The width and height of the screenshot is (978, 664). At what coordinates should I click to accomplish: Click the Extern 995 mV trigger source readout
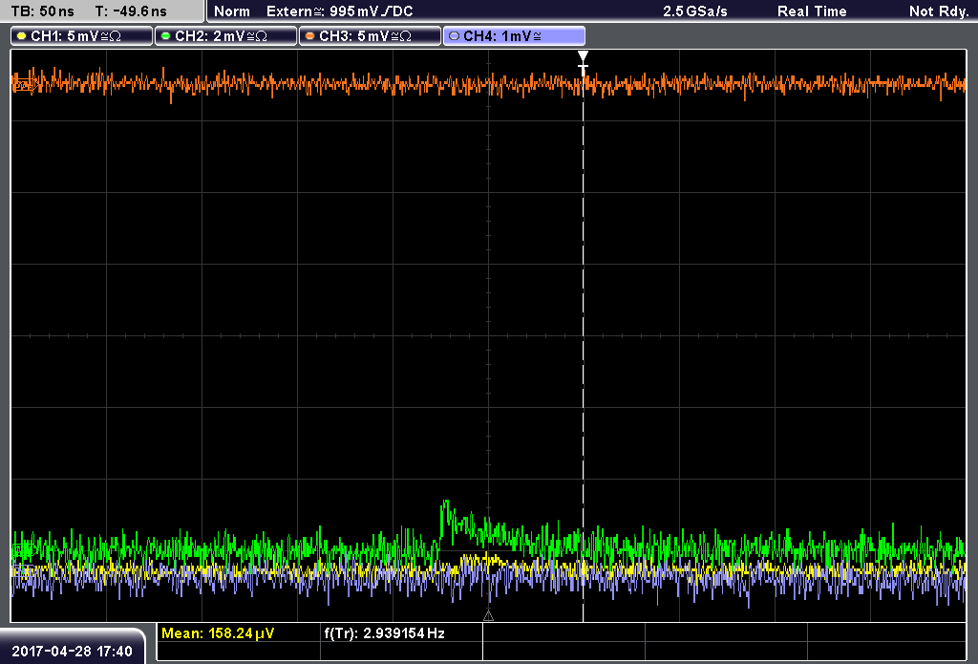pyautogui.click(x=340, y=11)
